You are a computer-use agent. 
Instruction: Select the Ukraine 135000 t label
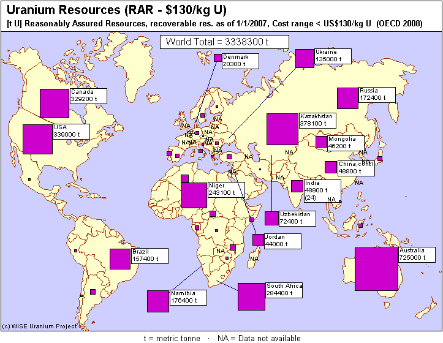[333, 56]
